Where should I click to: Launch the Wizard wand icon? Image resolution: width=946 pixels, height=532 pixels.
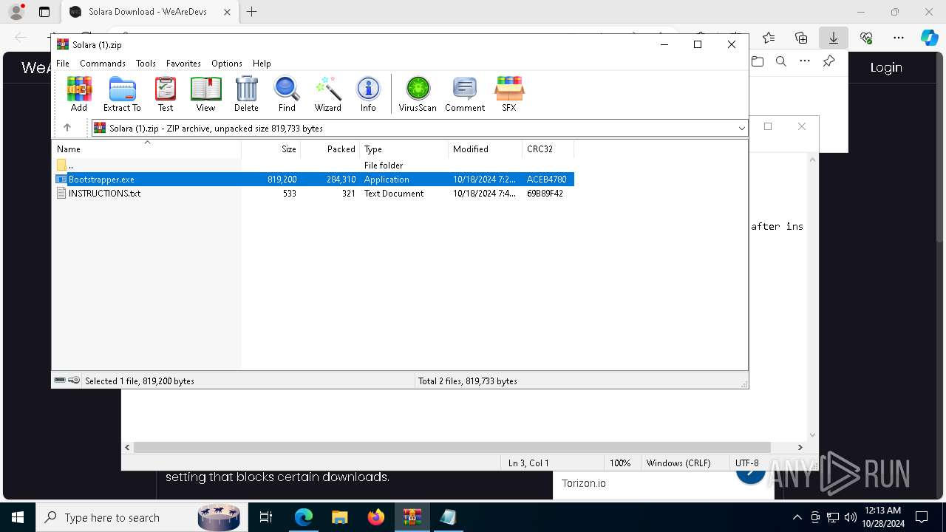pyautogui.click(x=327, y=94)
